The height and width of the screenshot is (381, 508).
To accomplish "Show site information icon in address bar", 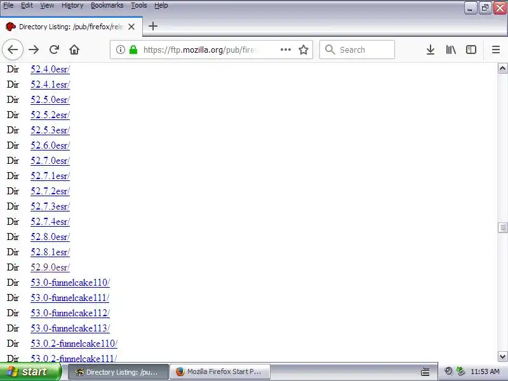I will click(120, 50).
